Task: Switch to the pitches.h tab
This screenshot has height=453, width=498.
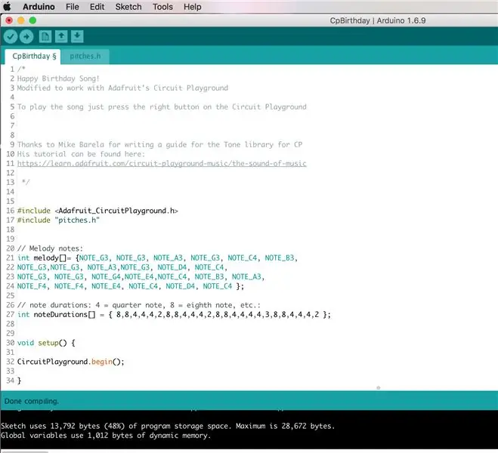Action: (85, 57)
